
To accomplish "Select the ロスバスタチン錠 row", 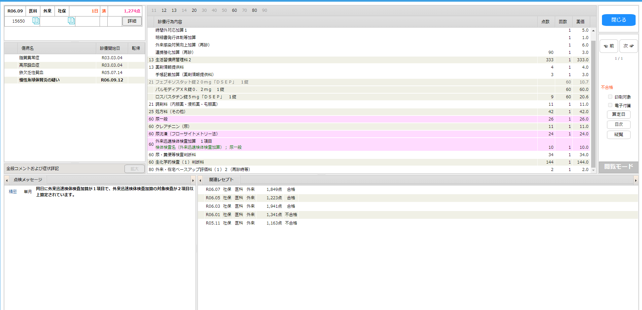I will pos(369,97).
